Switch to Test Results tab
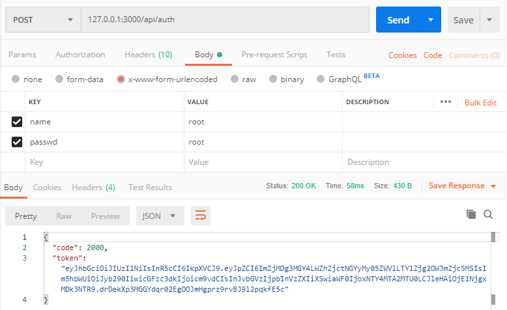507x310 pixels. (x=150, y=188)
